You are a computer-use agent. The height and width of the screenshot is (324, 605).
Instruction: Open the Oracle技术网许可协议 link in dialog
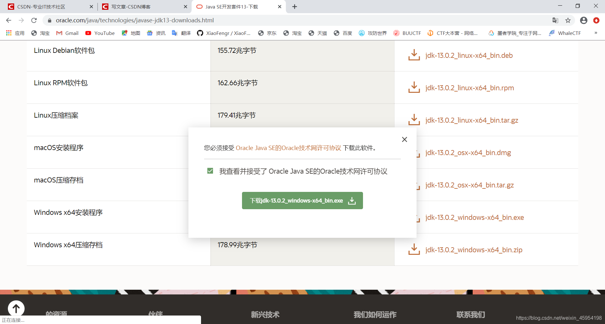(x=288, y=148)
